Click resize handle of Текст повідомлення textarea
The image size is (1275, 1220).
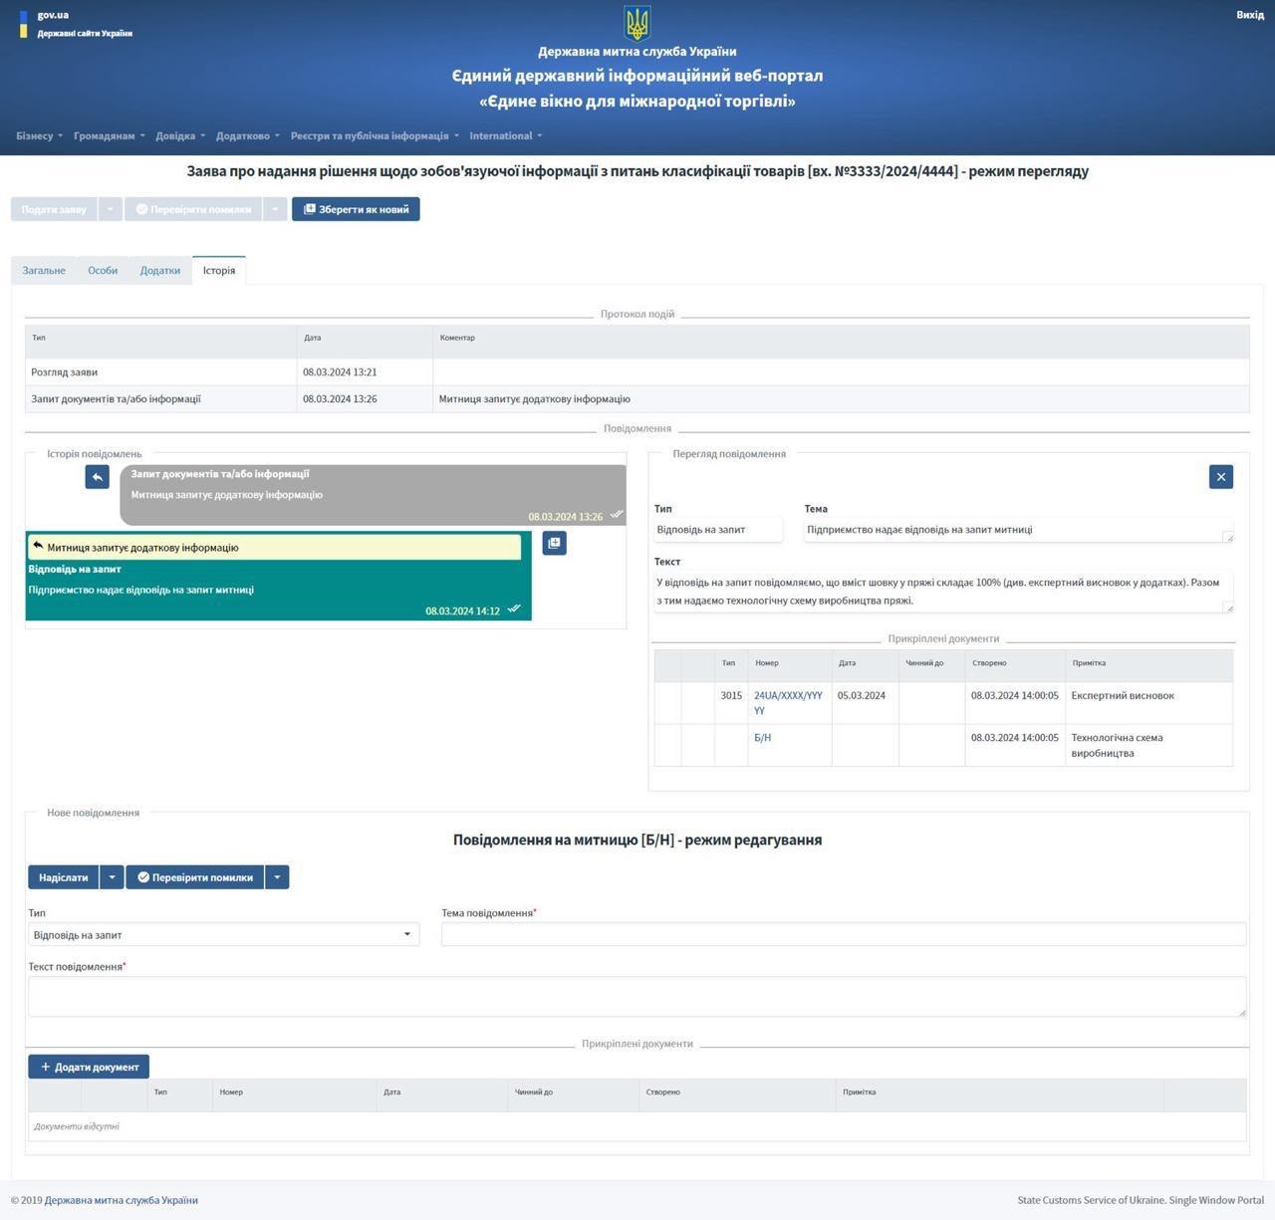coord(1241,1012)
